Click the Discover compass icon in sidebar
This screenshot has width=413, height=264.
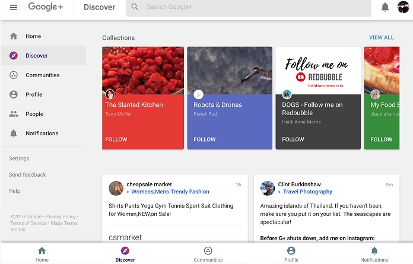[14, 56]
